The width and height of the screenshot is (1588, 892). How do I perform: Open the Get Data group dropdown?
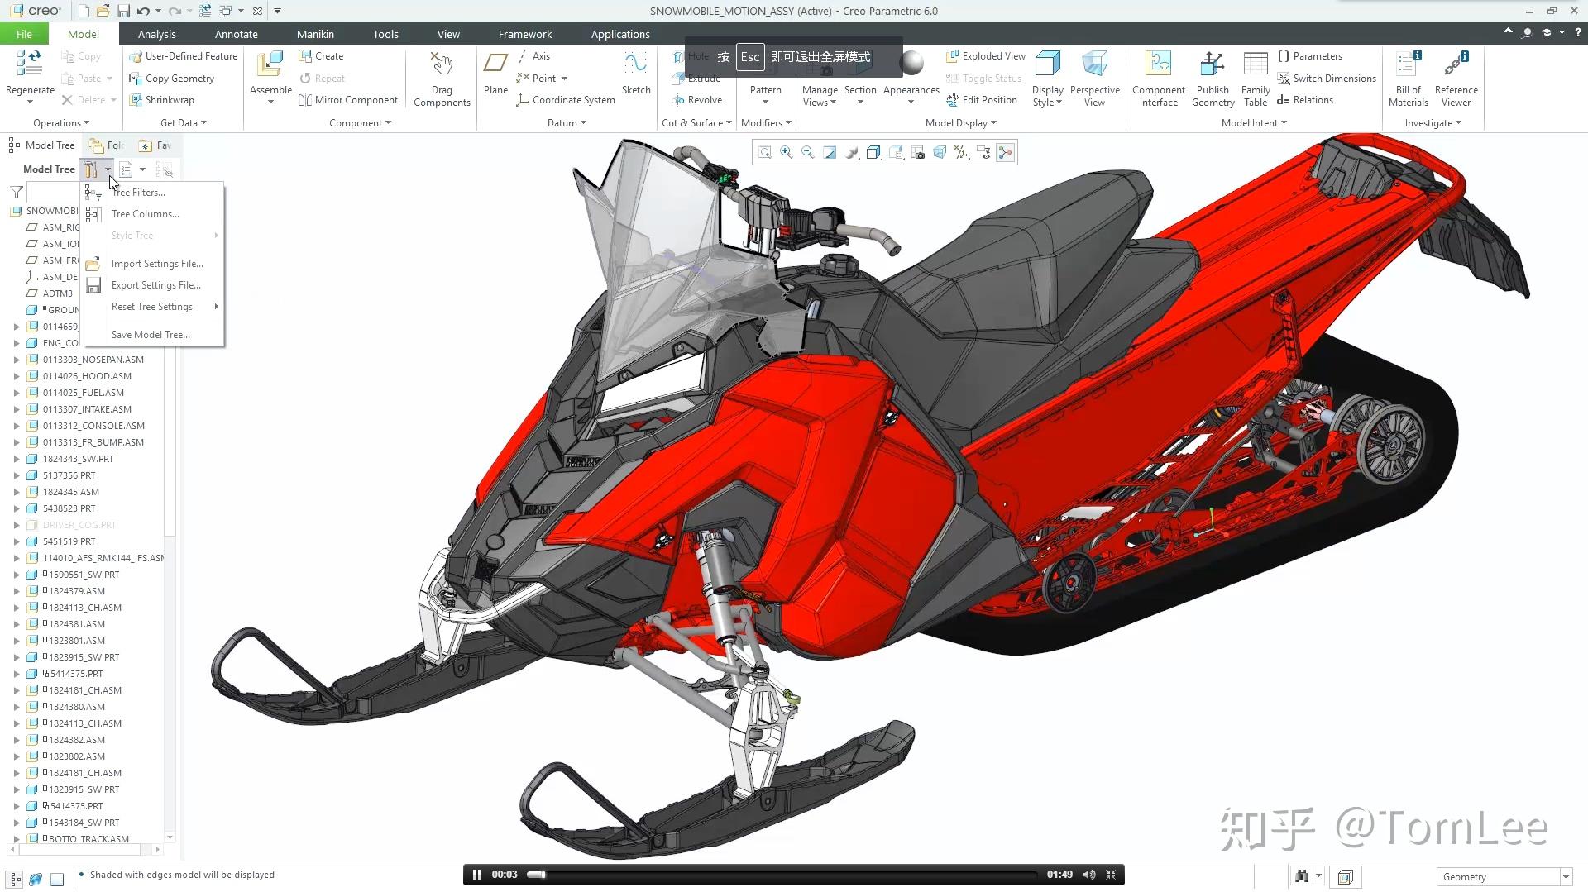(x=184, y=123)
